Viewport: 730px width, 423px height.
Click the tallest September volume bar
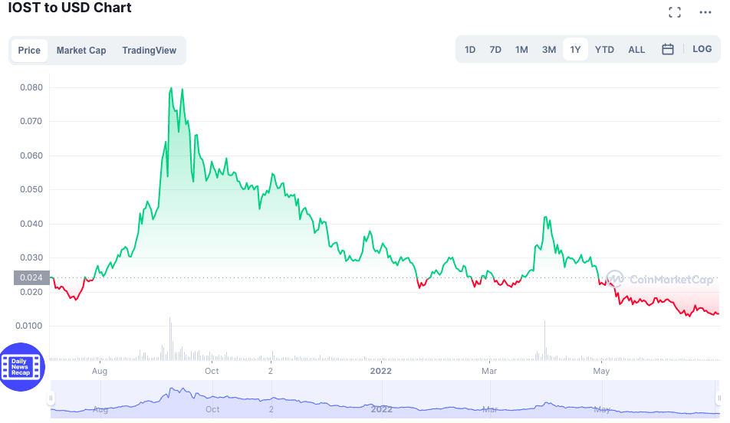coord(170,338)
